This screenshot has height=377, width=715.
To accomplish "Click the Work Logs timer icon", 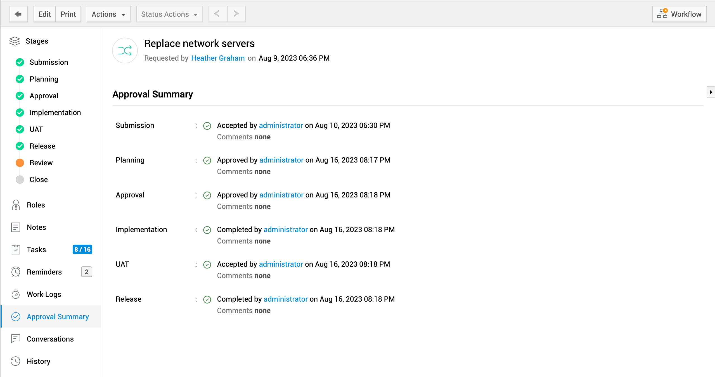I will pos(16,294).
